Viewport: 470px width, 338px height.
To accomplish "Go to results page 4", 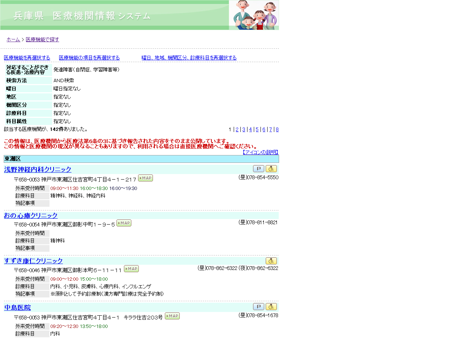I will tap(250, 129).
